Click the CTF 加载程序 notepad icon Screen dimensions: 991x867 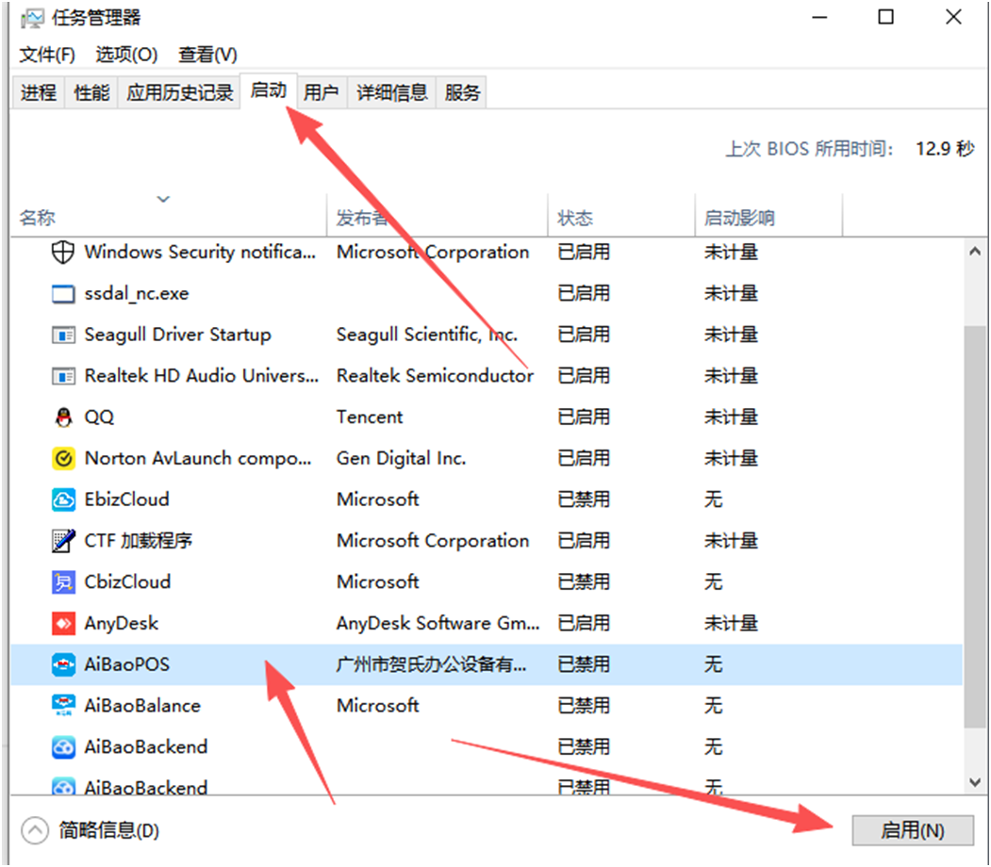pyautogui.click(x=62, y=541)
